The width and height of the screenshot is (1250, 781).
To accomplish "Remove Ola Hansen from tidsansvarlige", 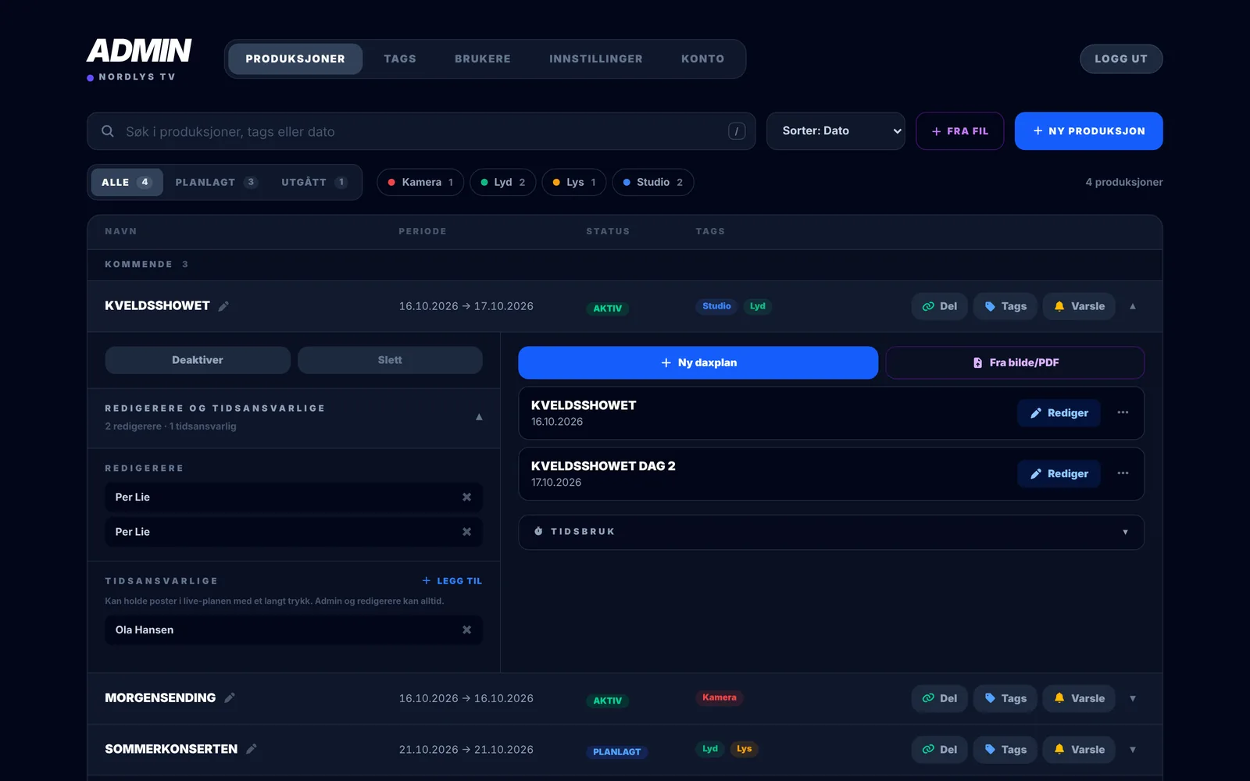I will (x=466, y=630).
